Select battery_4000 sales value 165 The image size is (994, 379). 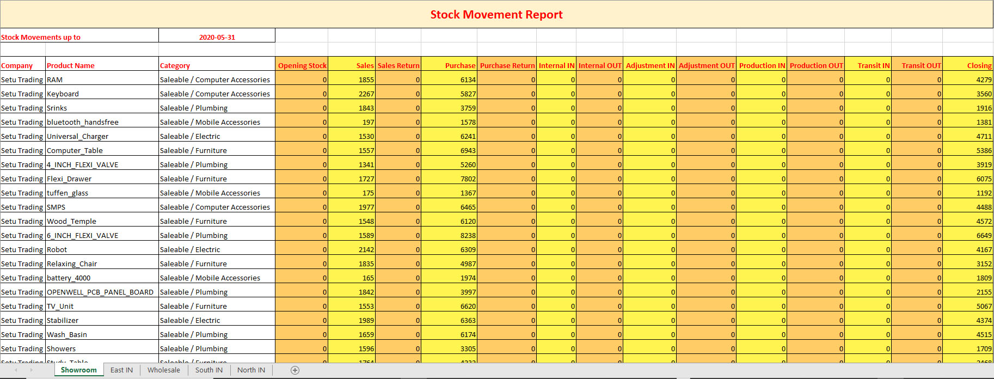tap(352, 276)
